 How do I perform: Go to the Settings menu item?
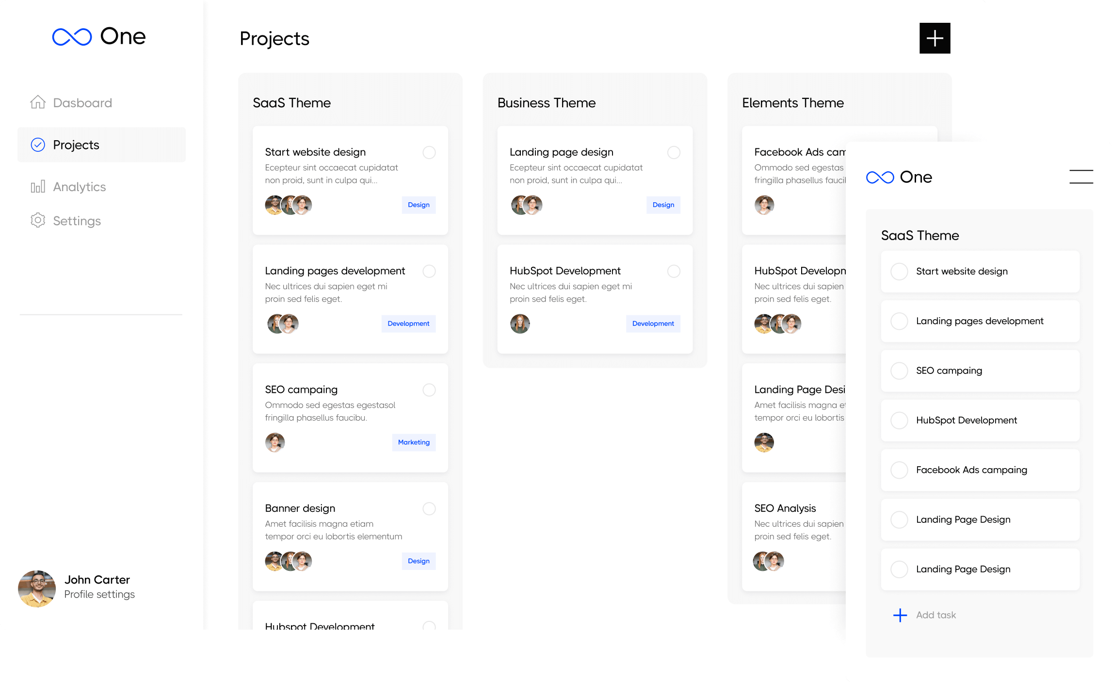[77, 221]
